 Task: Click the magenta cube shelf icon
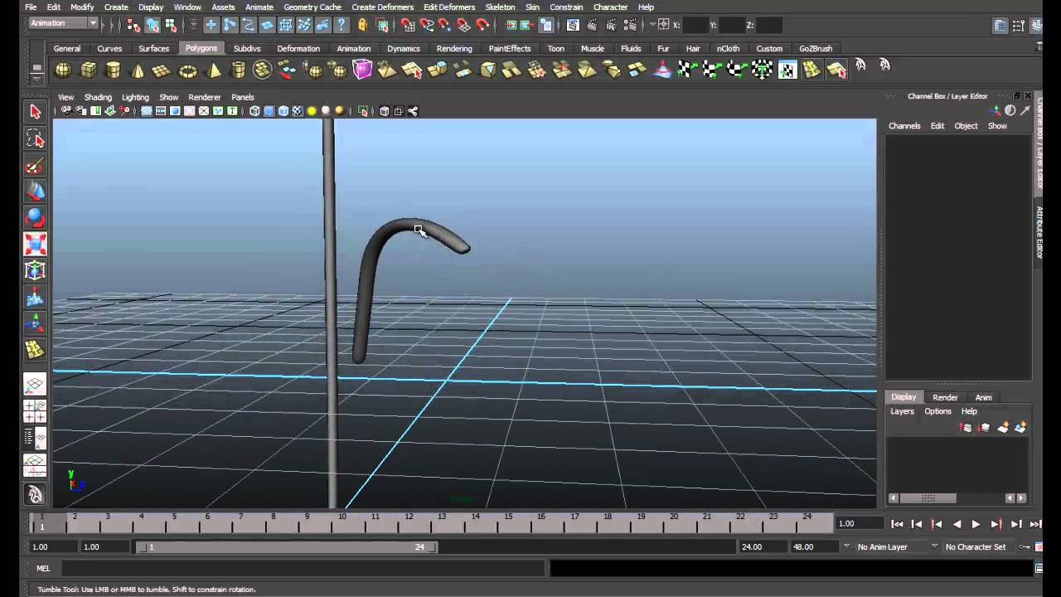362,70
